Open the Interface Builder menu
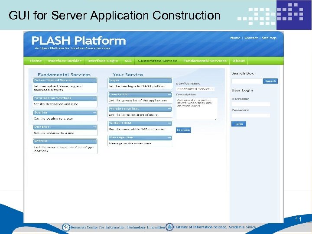The height and width of the screenshot is (234, 312). pyautogui.click(x=65, y=61)
